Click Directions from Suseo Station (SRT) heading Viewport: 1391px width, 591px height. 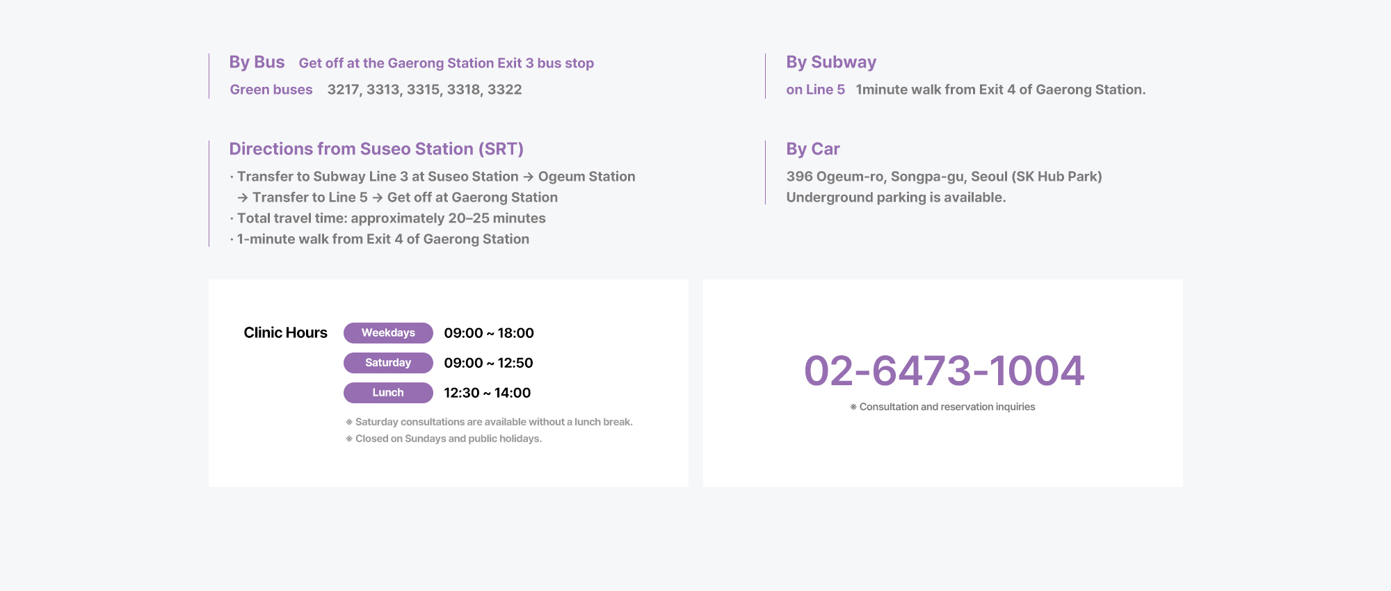tap(376, 149)
